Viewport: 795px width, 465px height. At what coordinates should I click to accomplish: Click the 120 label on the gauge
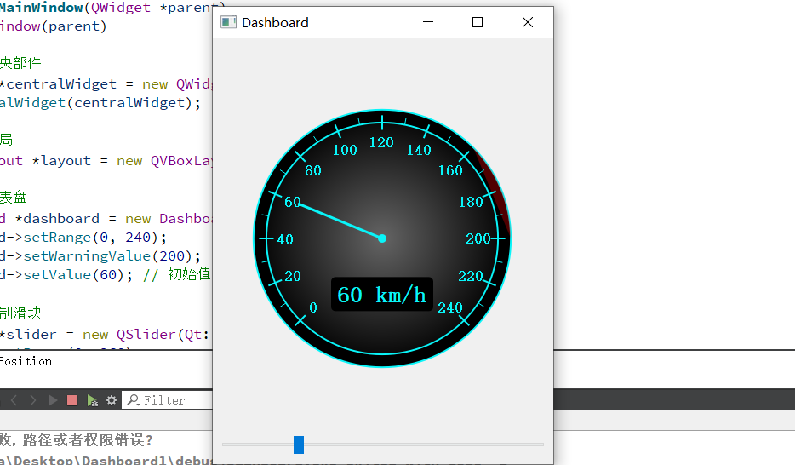pos(381,142)
